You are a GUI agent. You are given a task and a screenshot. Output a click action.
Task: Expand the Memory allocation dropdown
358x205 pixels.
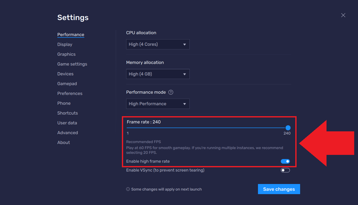point(158,74)
